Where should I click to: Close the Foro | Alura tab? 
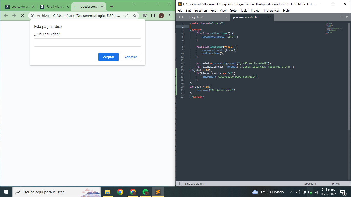point(68,7)
